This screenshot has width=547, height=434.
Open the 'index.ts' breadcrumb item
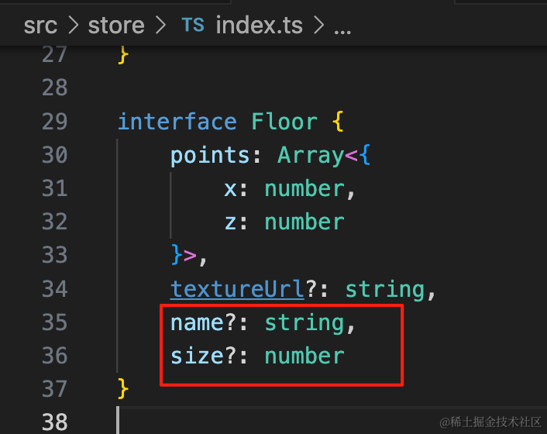tap(260, 25)
